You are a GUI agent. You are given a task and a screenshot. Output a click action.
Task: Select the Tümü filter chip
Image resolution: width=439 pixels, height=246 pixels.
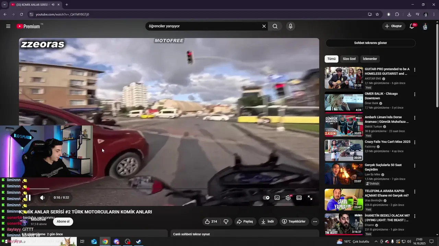coord(331,59)
